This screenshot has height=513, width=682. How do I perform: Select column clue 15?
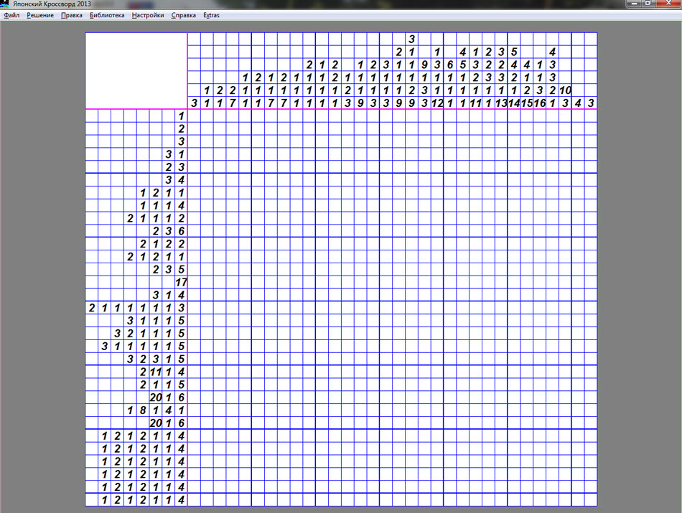[527, 103]
